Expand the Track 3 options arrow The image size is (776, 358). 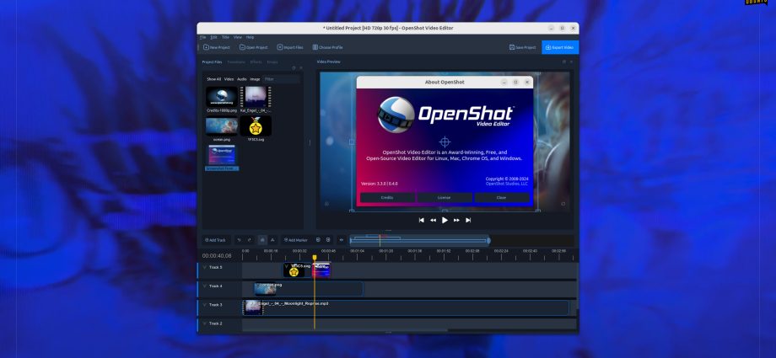click(x=204, y=305)
